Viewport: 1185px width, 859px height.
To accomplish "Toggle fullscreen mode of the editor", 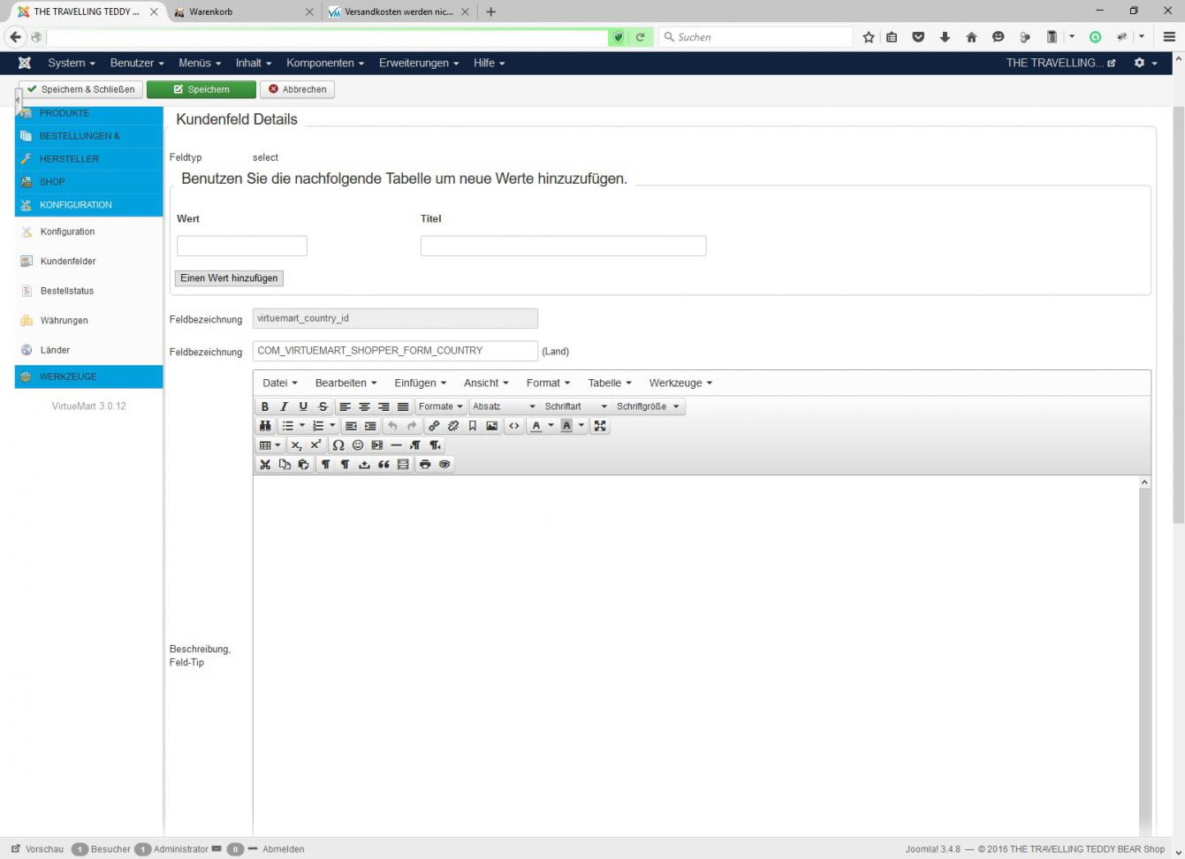I will 600,426.
